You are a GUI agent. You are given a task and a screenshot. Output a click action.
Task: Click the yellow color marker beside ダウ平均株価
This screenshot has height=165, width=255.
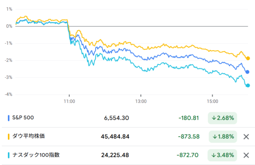pos(9,137)
